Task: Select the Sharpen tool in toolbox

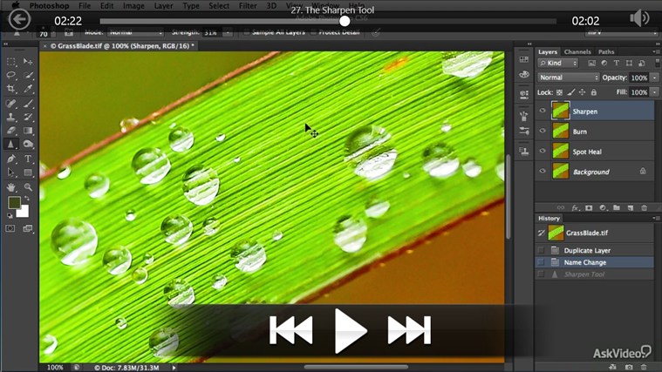Action: 11,145
